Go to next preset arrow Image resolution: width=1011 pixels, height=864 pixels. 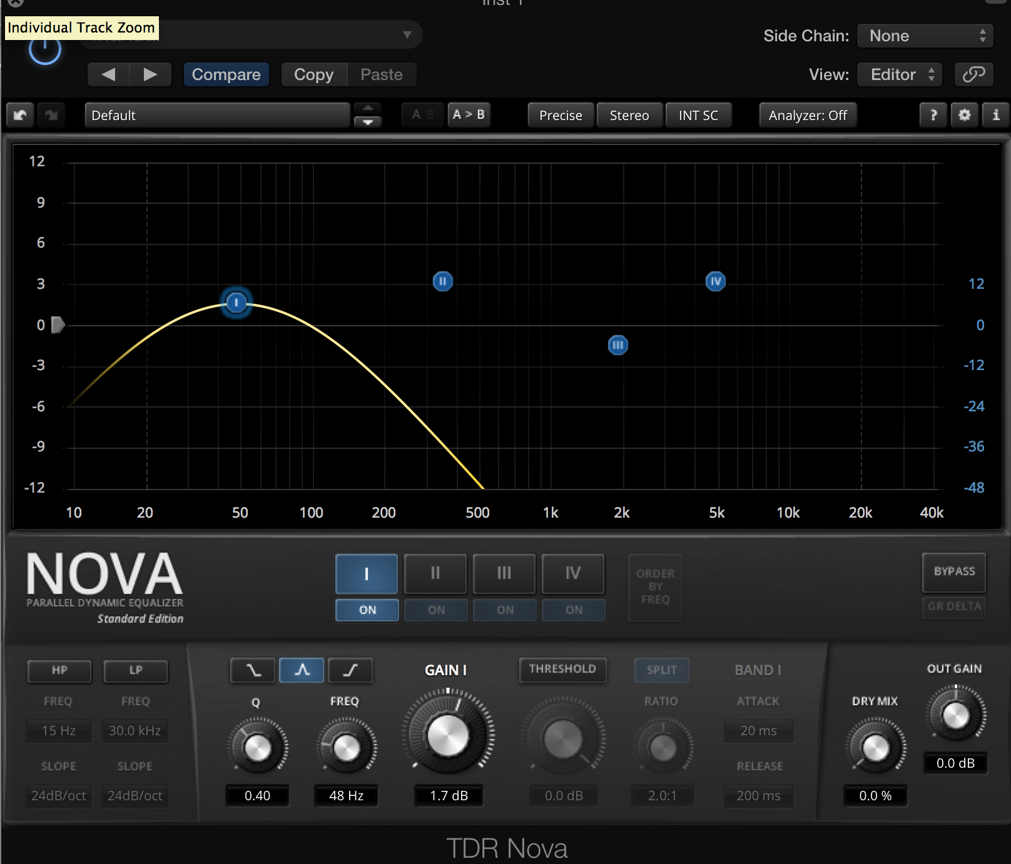150,74
